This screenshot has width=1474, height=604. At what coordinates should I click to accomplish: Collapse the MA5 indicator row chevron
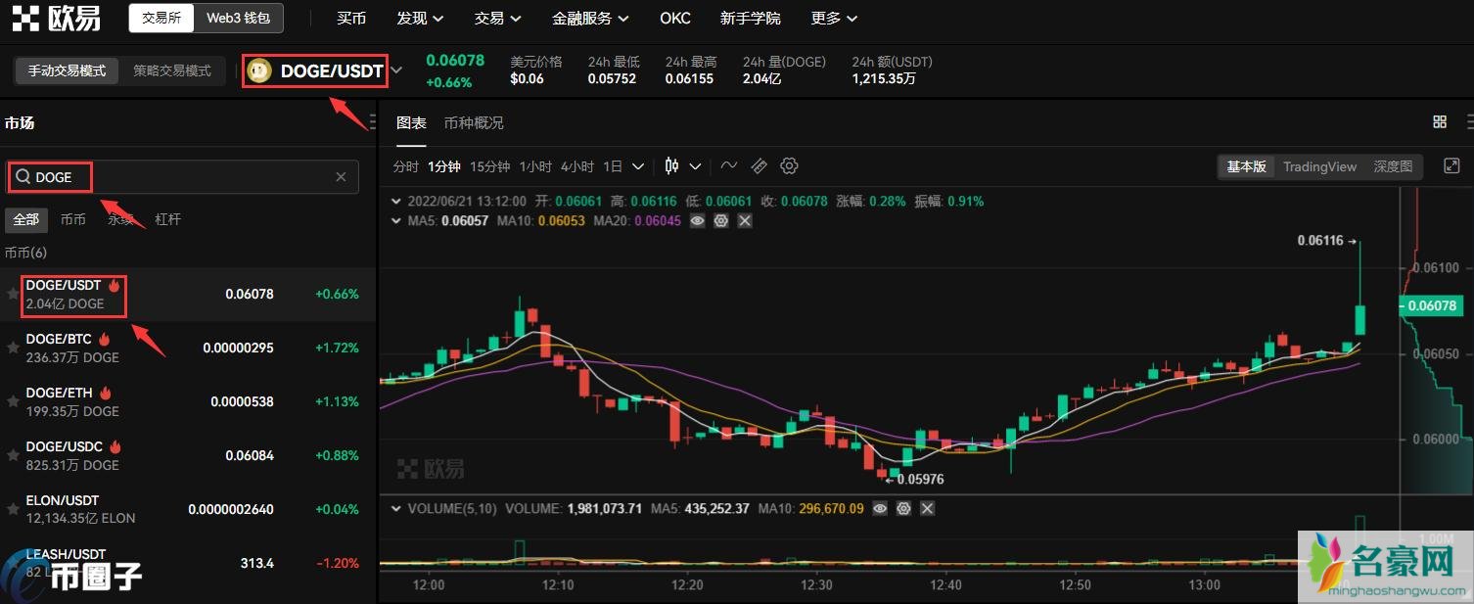coord(396,221)
